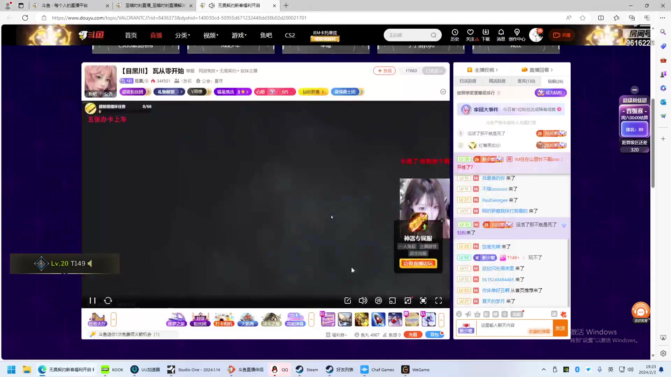Viewport: 671px width, 377px height.
Task: Open the 福利券 coupon link
Action: [336, 335]
